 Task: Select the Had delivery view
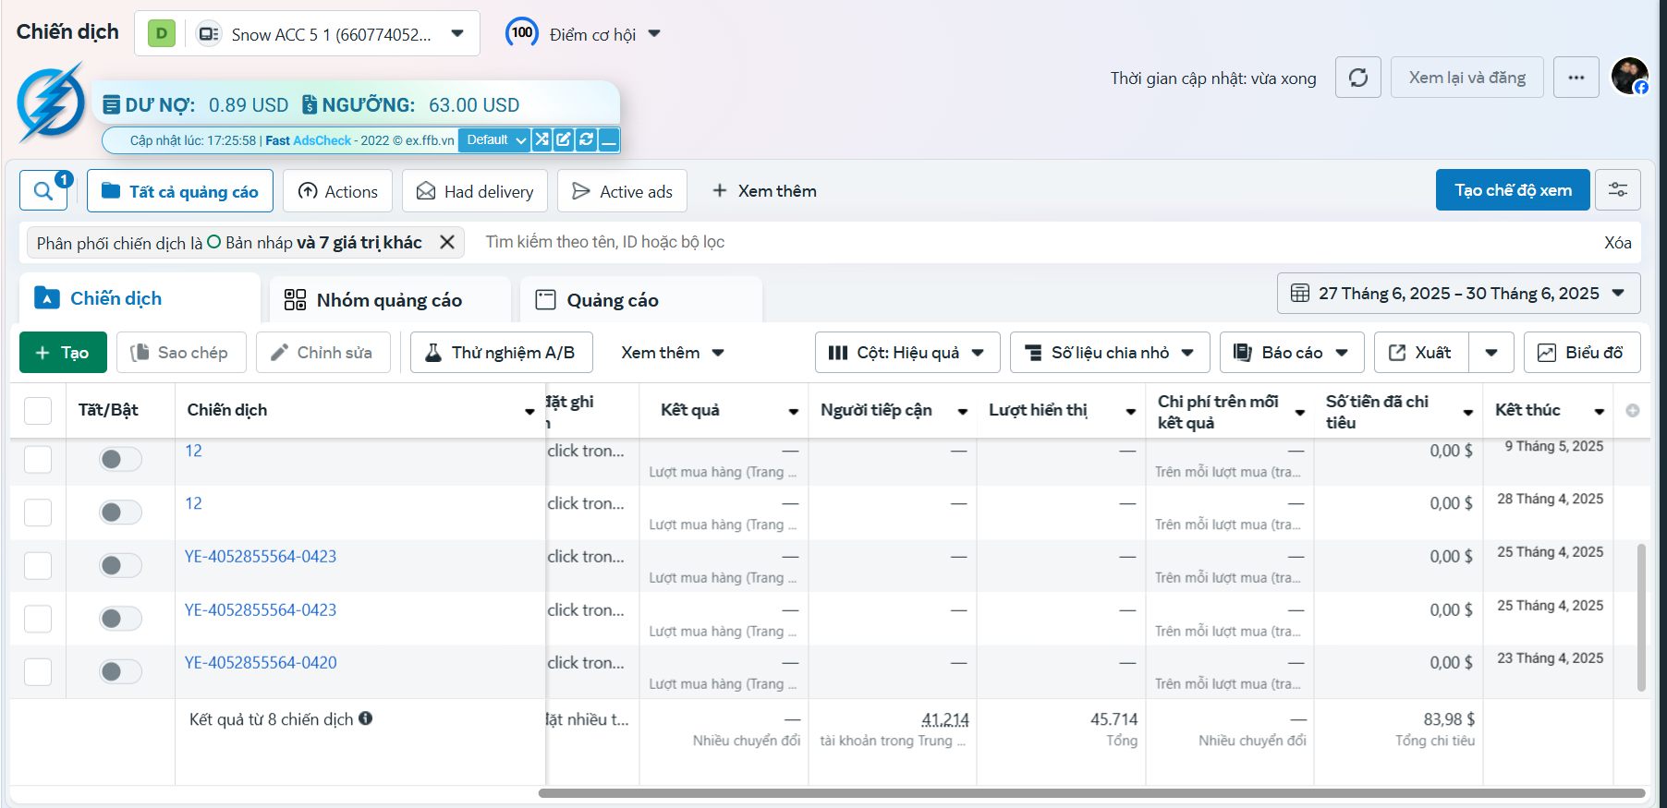point(475,191)
